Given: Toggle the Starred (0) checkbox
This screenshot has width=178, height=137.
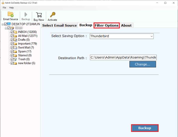Looking at the screenshot, I should click(12, 55).
